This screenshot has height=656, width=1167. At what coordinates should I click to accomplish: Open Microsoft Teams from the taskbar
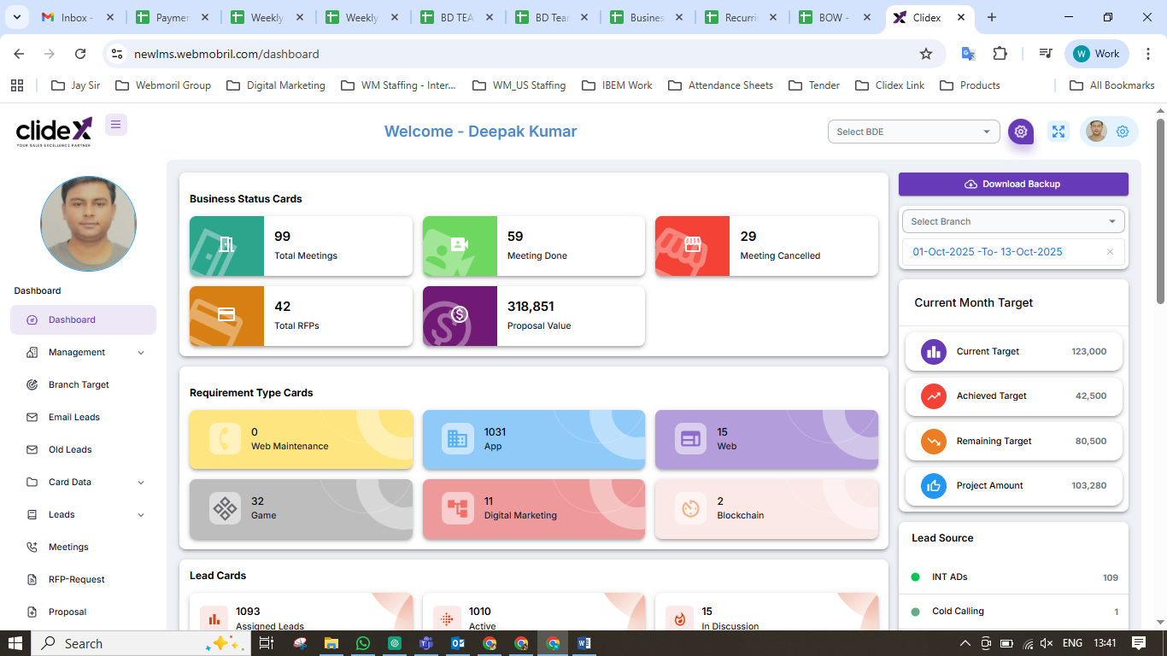point(426,643)
